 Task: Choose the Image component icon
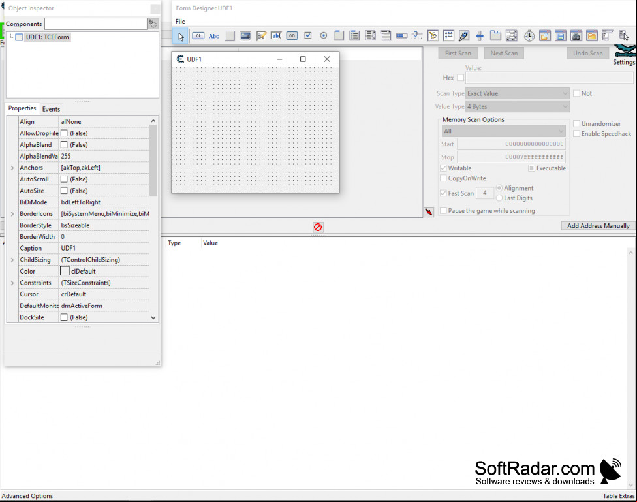click(x=245, y=36)
